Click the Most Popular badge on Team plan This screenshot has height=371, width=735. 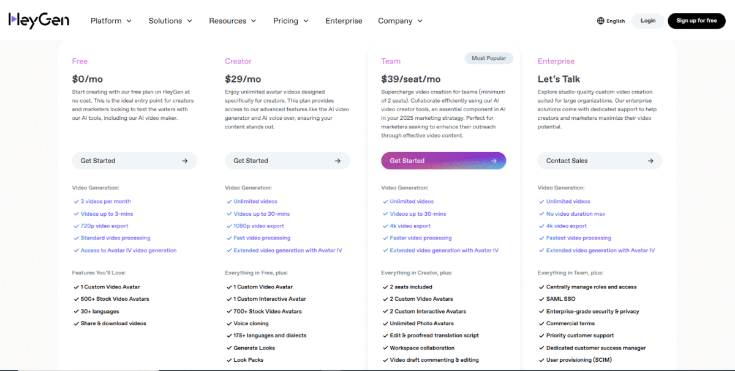coord(488,57)
